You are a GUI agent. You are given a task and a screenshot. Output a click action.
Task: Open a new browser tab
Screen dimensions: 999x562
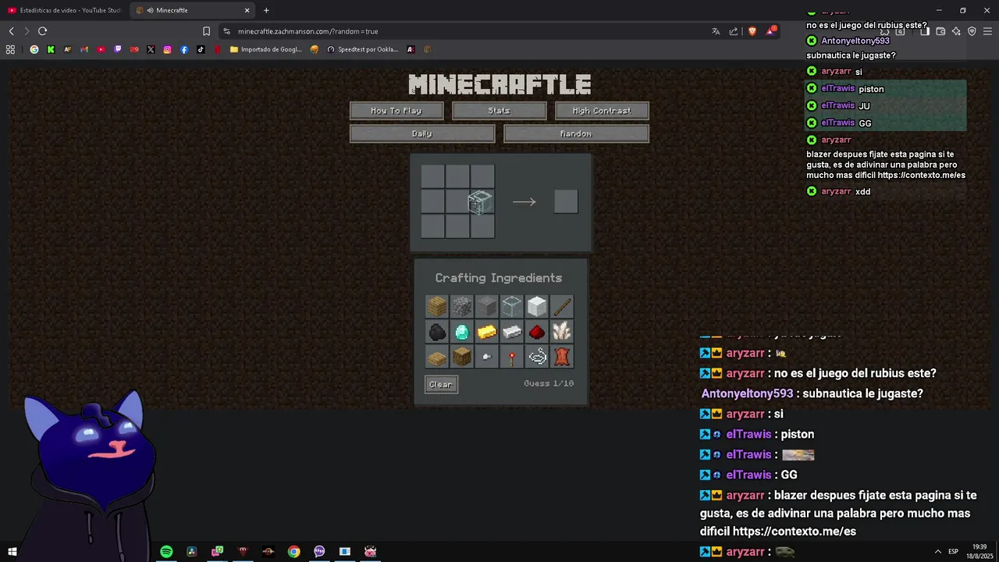coord(266,10)
